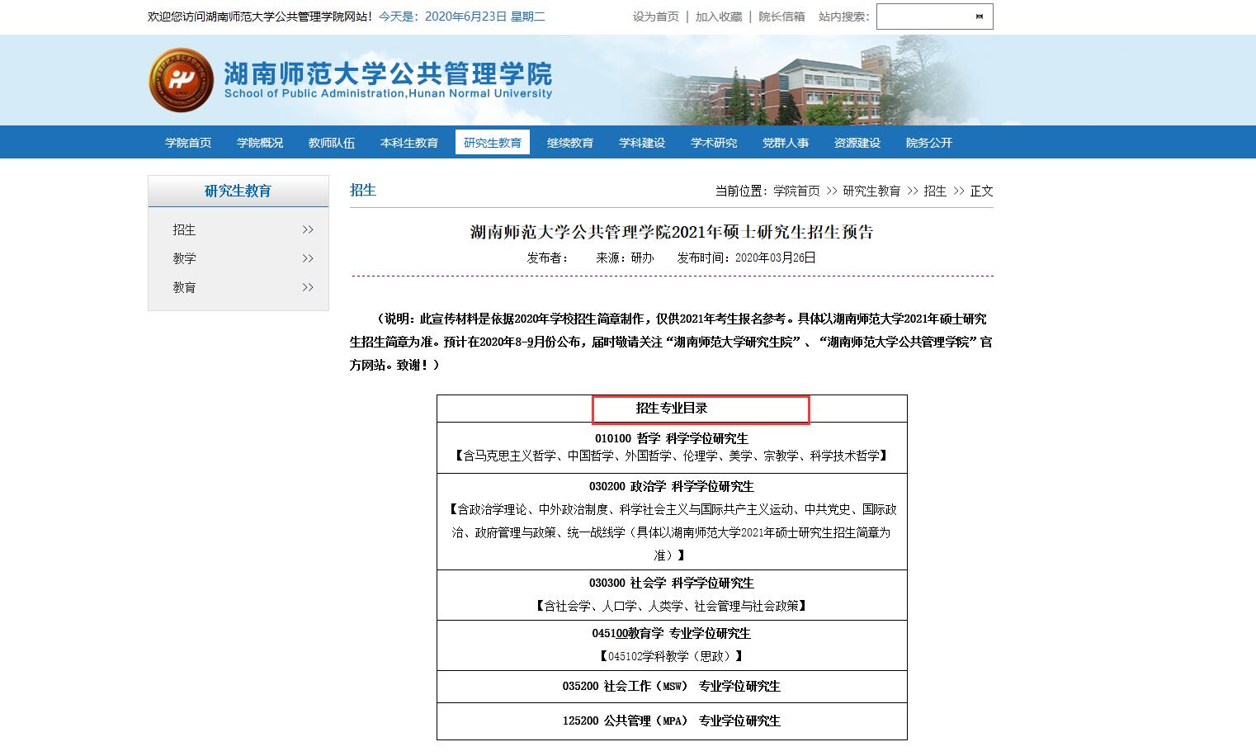Viewport: 1256px width, 756px height.
Task: Open the 继续教育 nav item
Action: (570, 143)
